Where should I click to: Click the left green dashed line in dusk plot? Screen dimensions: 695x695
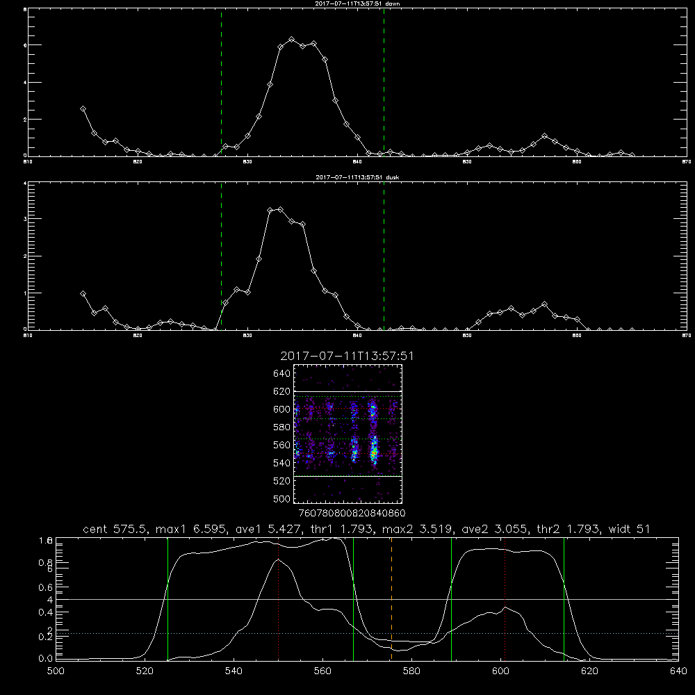(221, 256)
